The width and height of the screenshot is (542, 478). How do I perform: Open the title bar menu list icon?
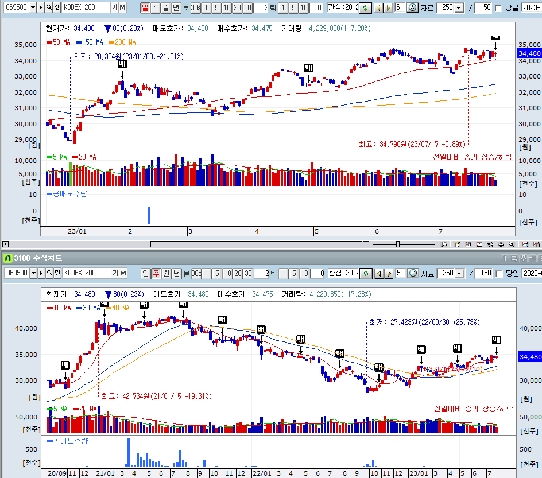533,258
